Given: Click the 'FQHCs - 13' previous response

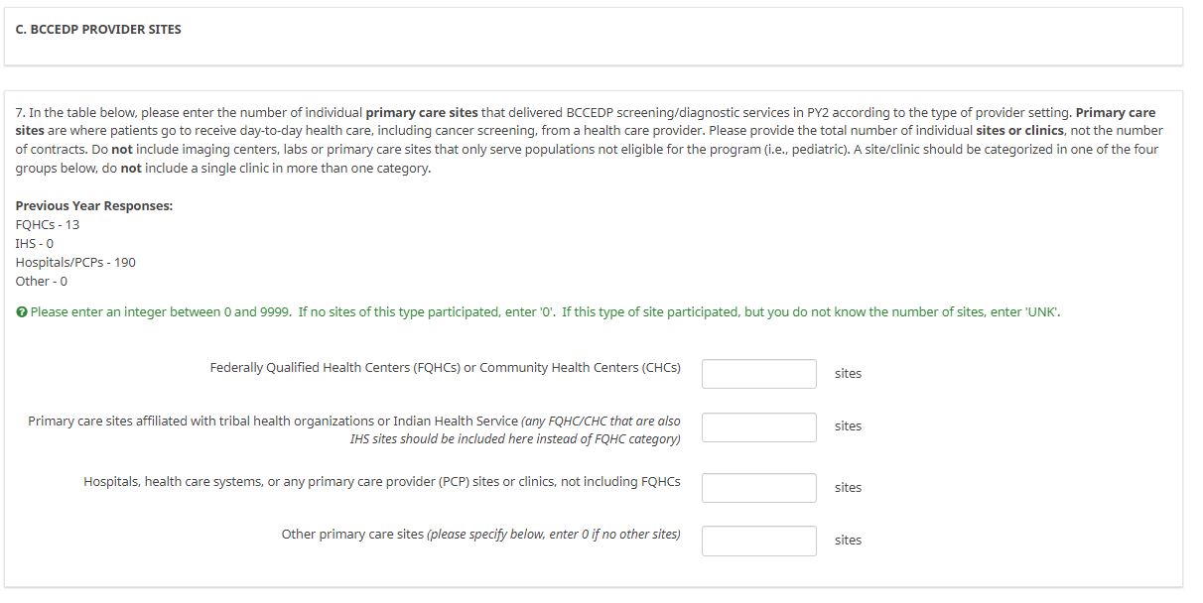Looking at the screenshot, I should [x=48, y=225].
